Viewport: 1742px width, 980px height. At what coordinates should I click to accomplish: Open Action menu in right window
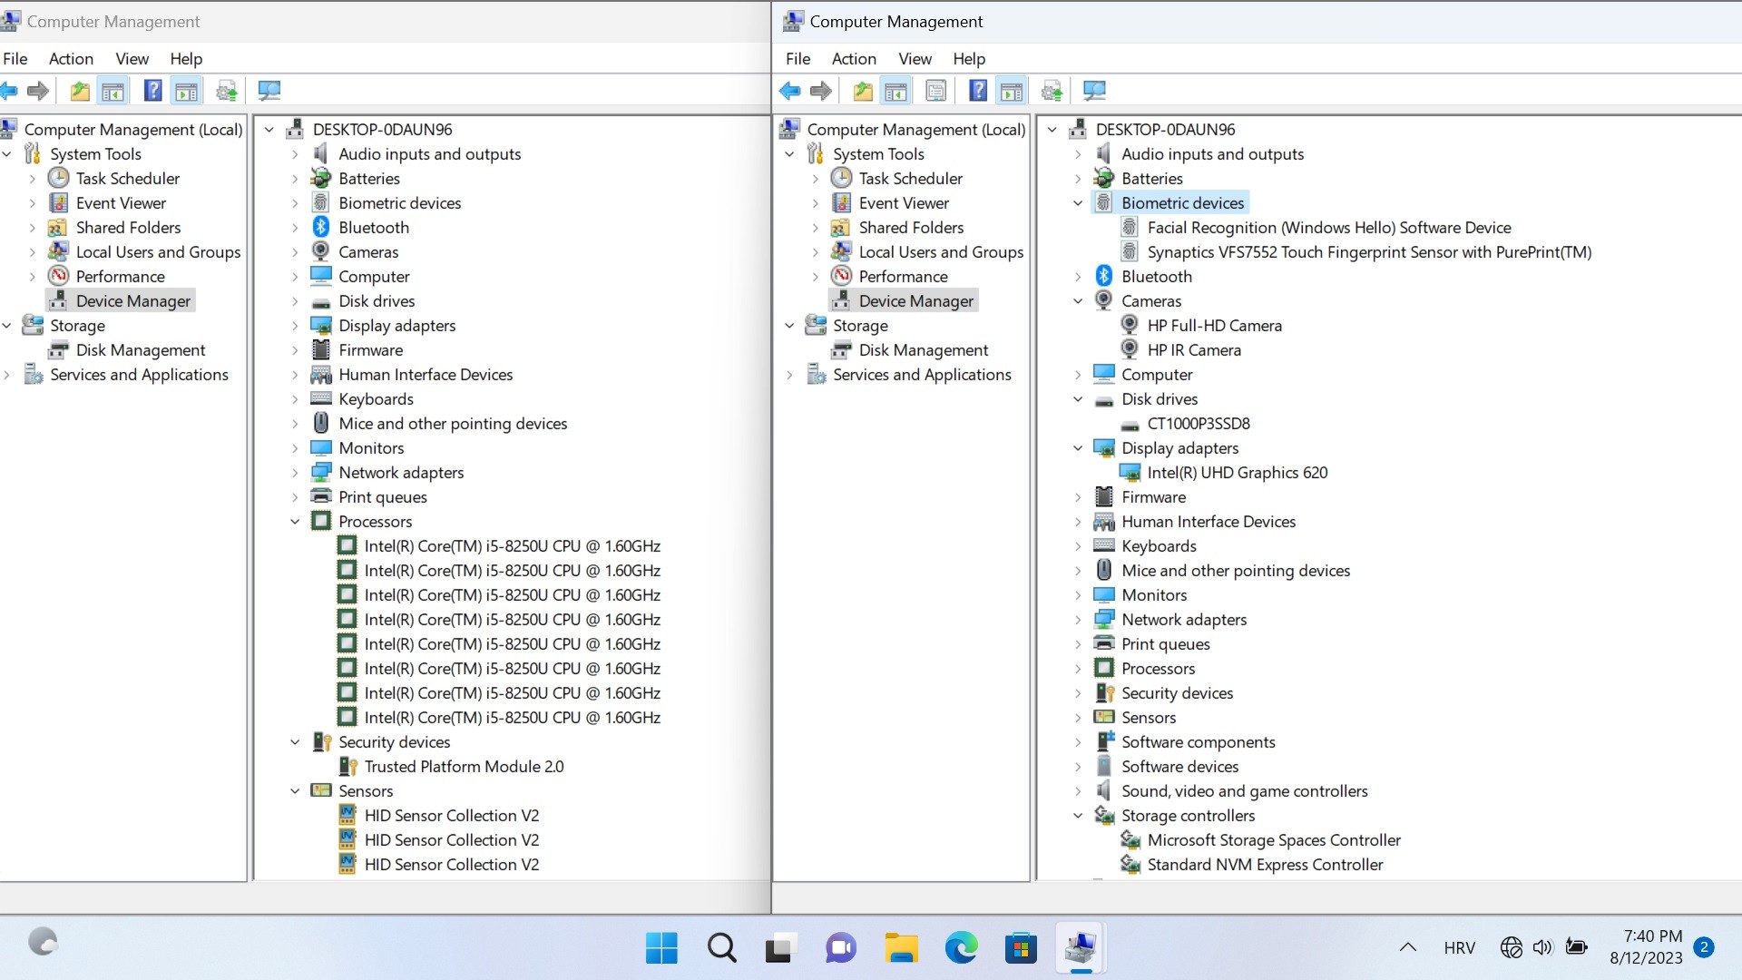[854, 59]
